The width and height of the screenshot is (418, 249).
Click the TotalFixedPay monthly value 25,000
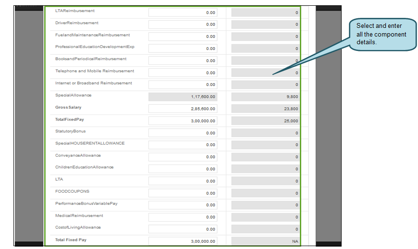(x=266, y=121)
